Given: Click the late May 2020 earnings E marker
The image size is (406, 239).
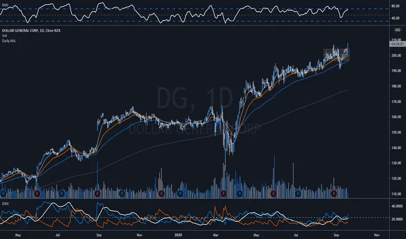Looking at the screenshot, I should click(274, 193).
